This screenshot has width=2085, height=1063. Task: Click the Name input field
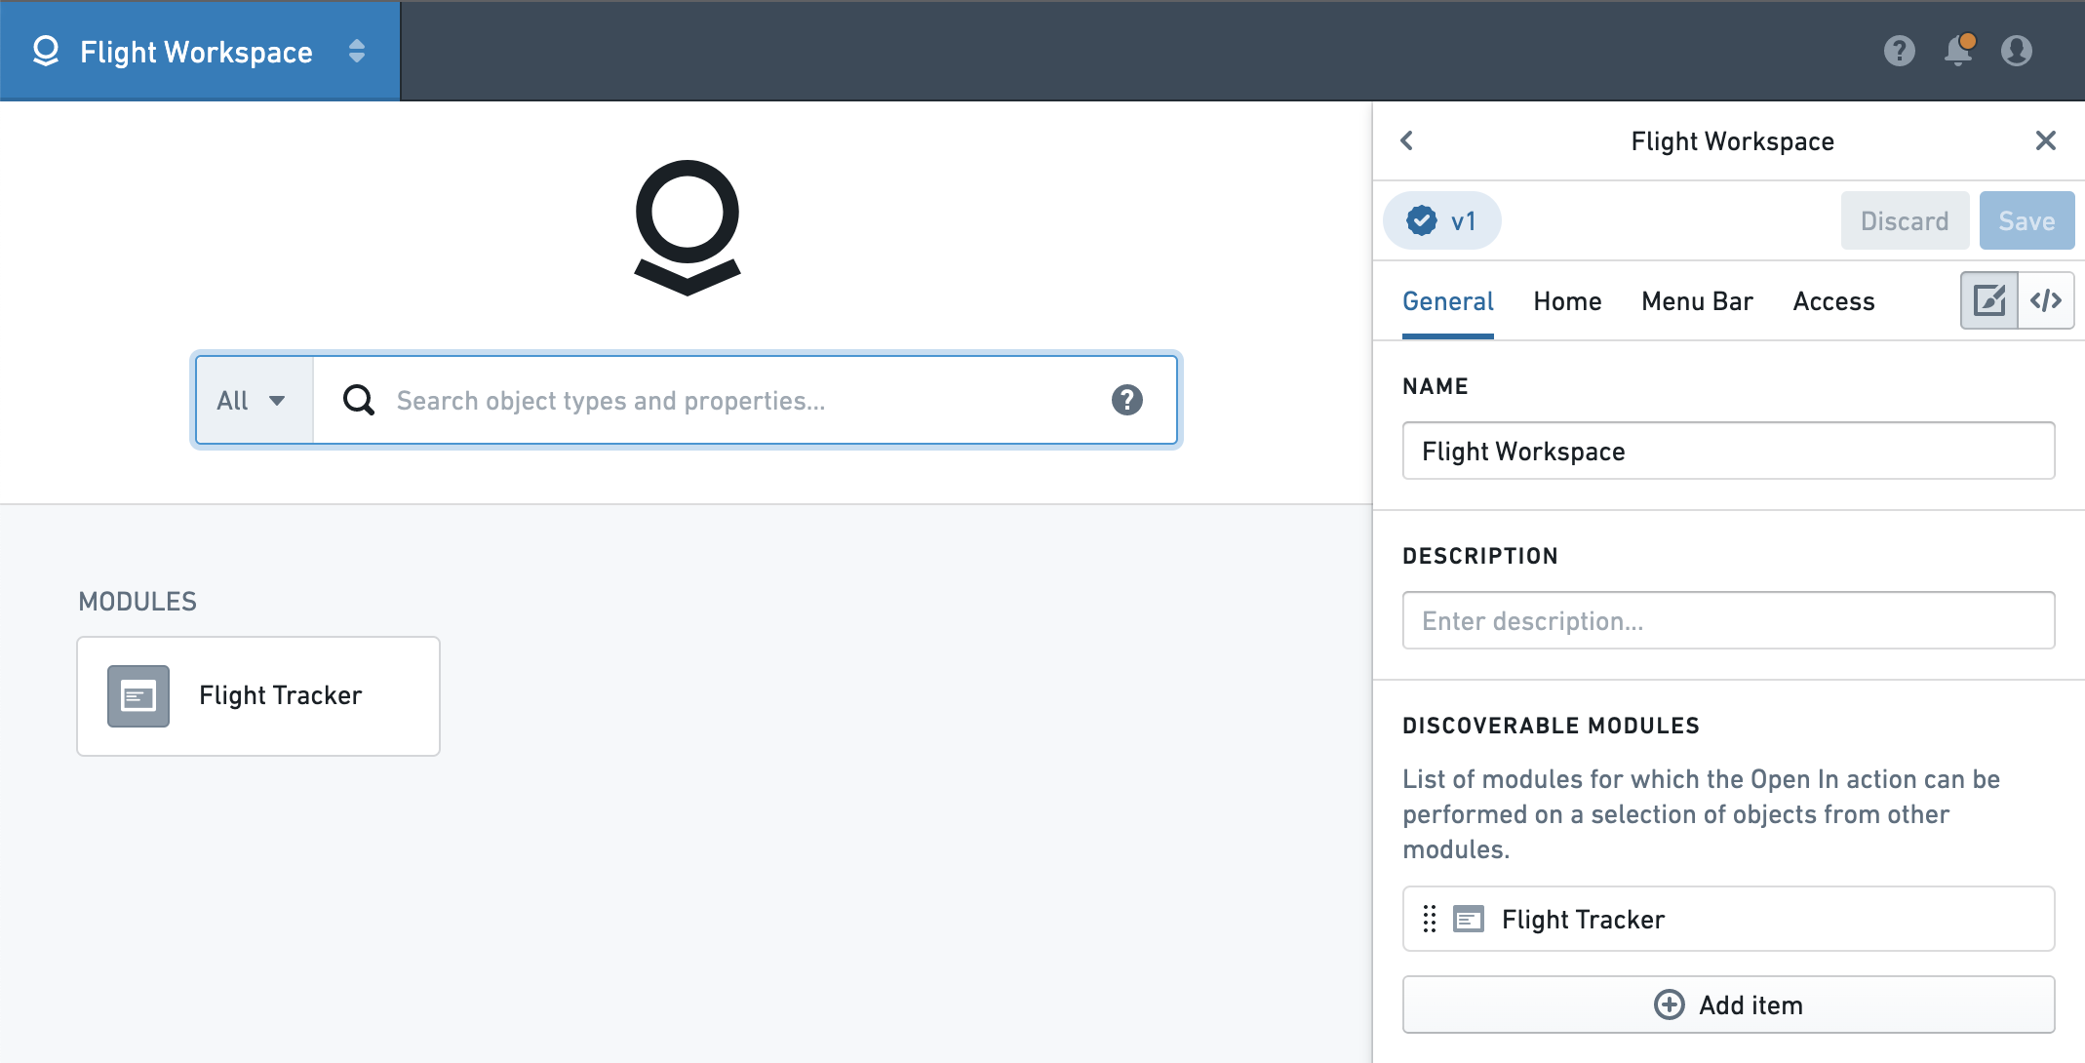[1728, 451]
